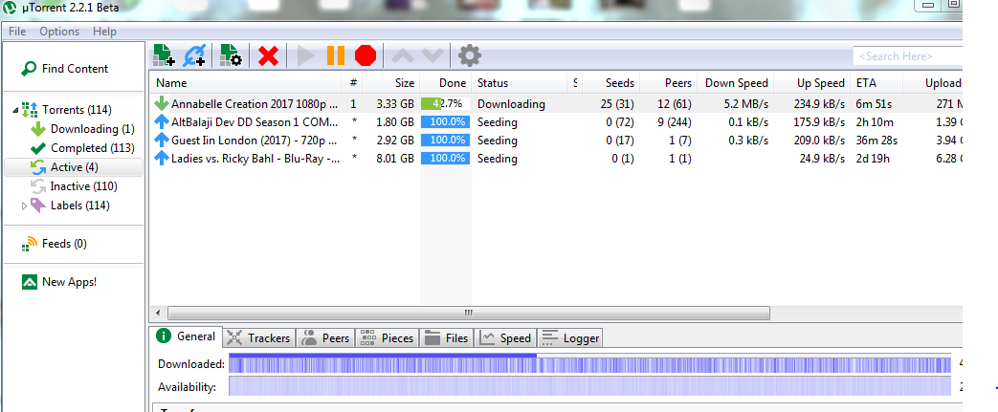The width and height of the screenshot is (998, 412).
Task: Open Preferences via the gear icon
Action: (x=469, y=55)
